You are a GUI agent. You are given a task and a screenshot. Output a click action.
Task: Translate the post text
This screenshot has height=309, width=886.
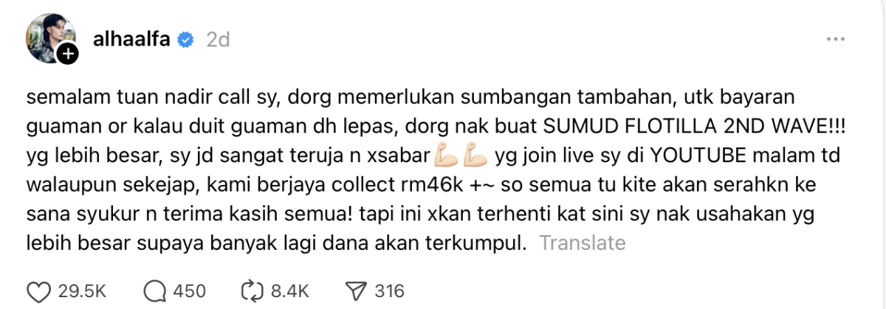click(x=583, y=243)
